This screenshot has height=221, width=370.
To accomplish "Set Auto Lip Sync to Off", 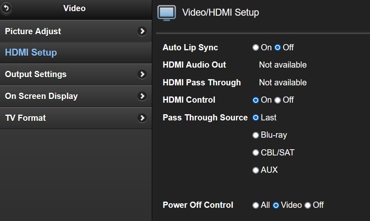I will click(x=278, y=48).
